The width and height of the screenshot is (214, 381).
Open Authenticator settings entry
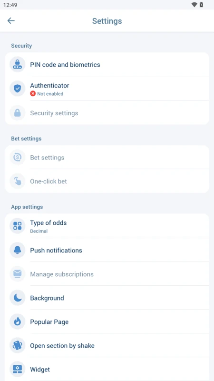coord(107,89)
